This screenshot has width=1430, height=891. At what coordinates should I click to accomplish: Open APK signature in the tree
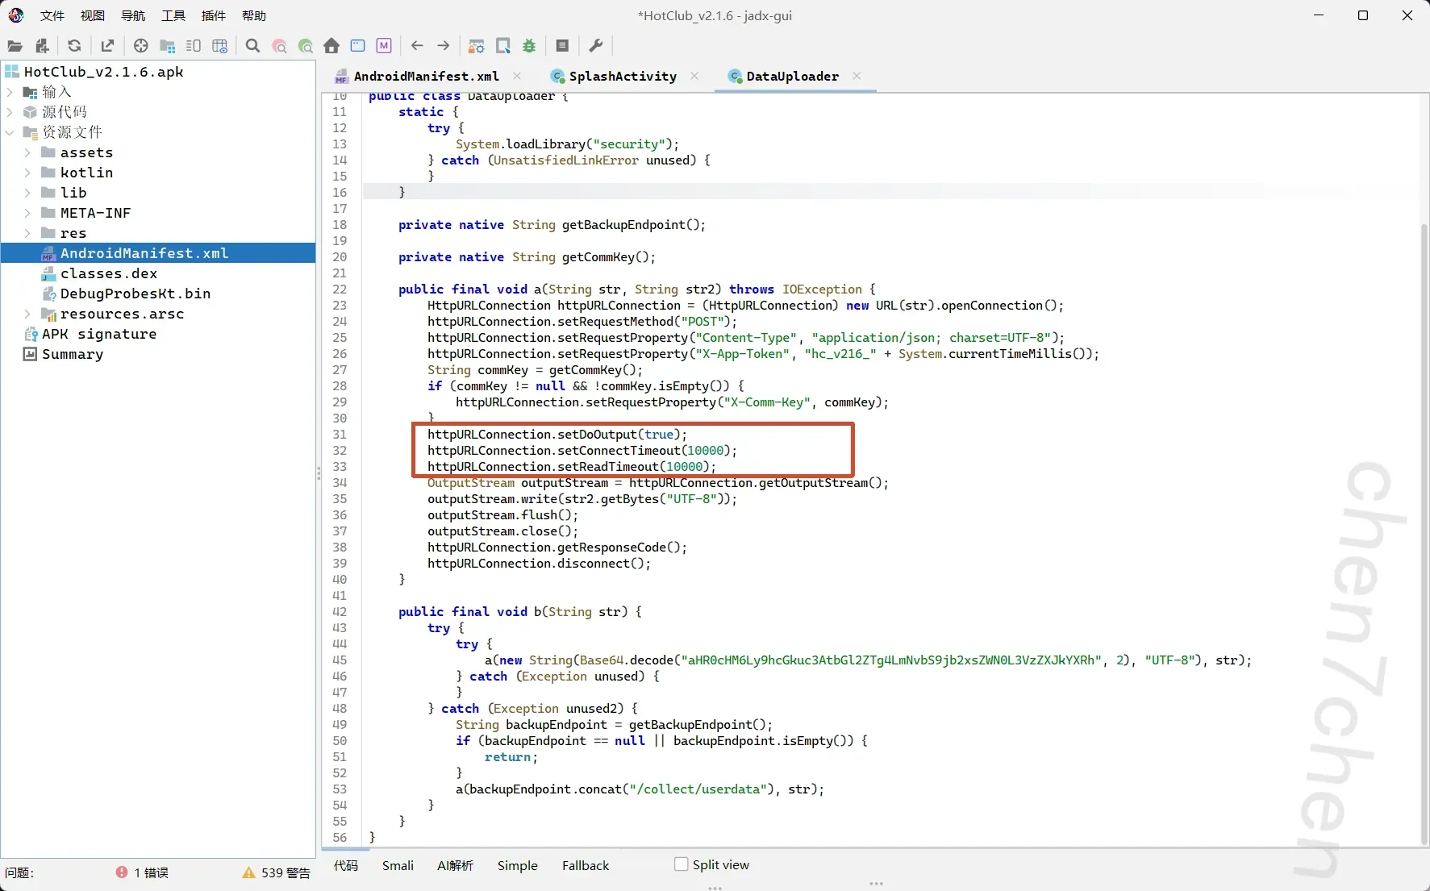point(99,334)
